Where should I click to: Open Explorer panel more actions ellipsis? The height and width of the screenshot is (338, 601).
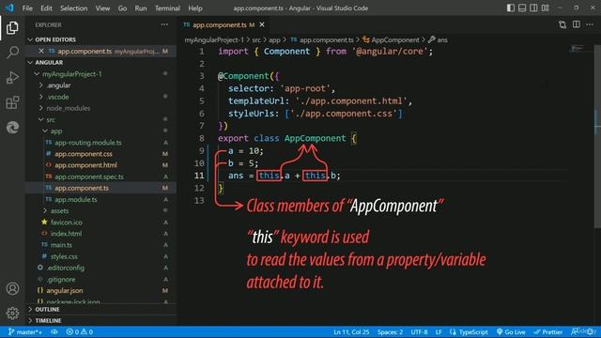(164, 24)
